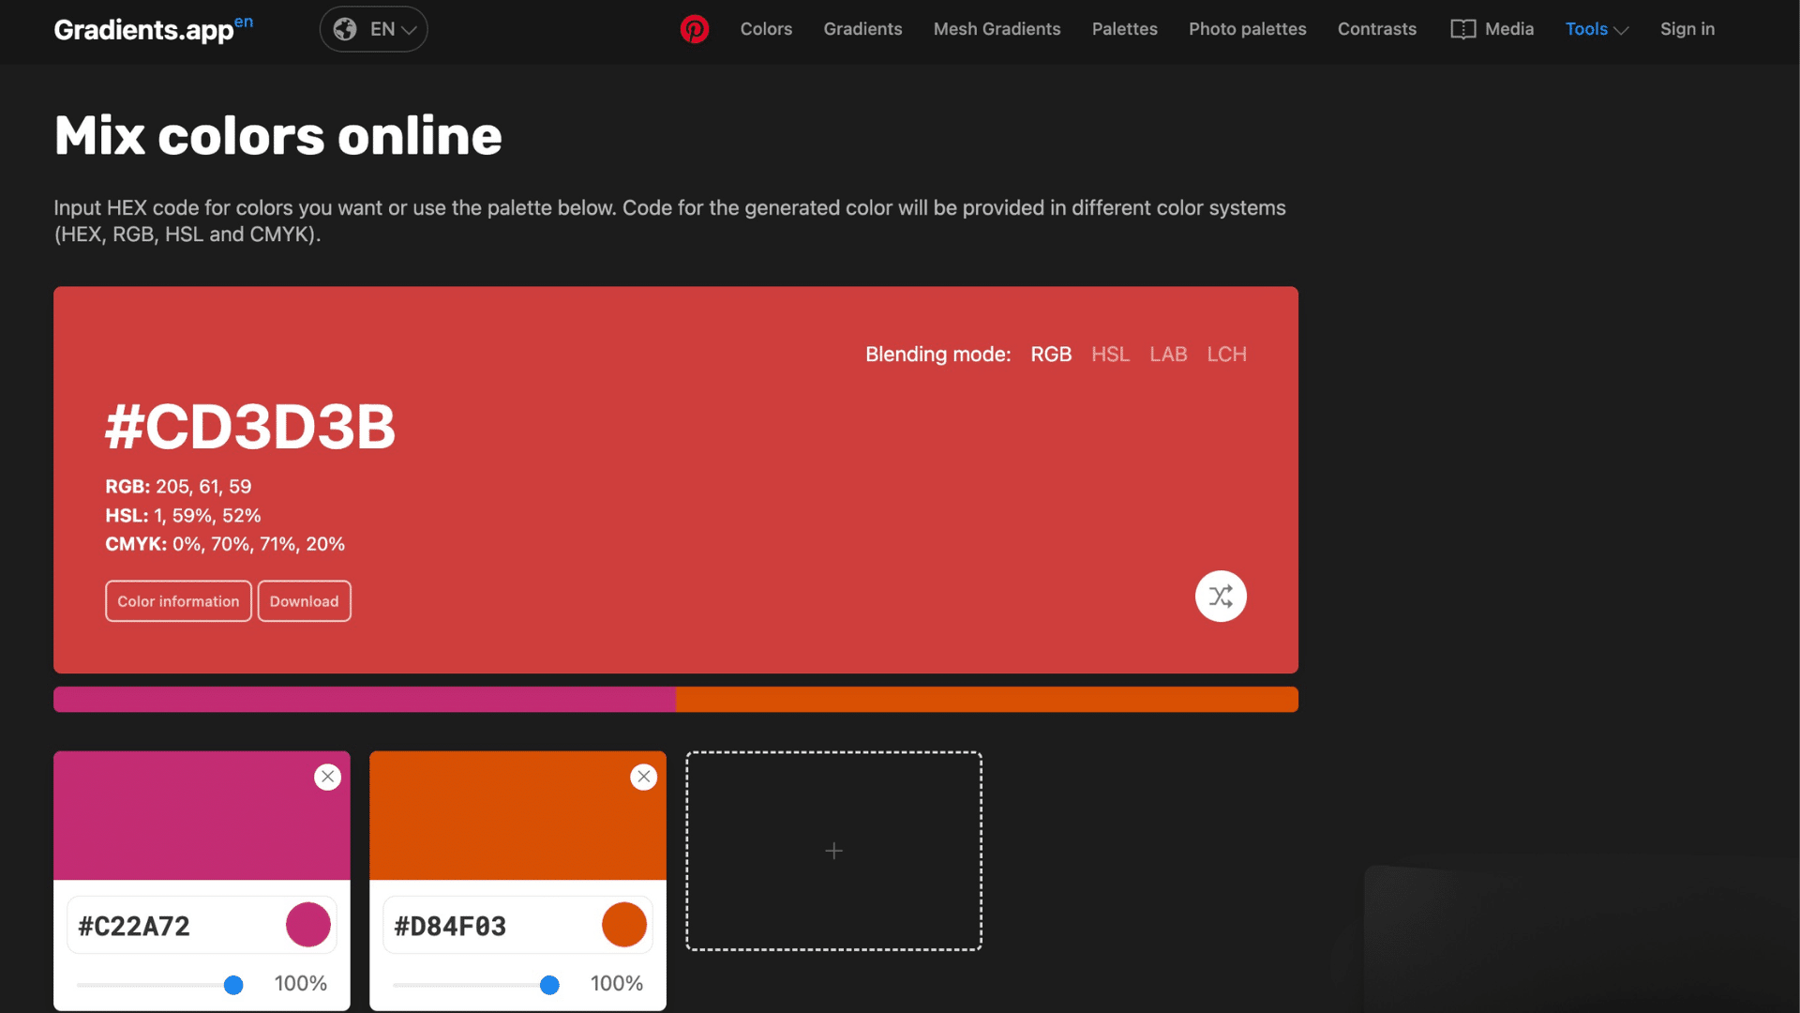Click the shuffle random colors button
The image size is (1800, 1013).
point(1221,597)
